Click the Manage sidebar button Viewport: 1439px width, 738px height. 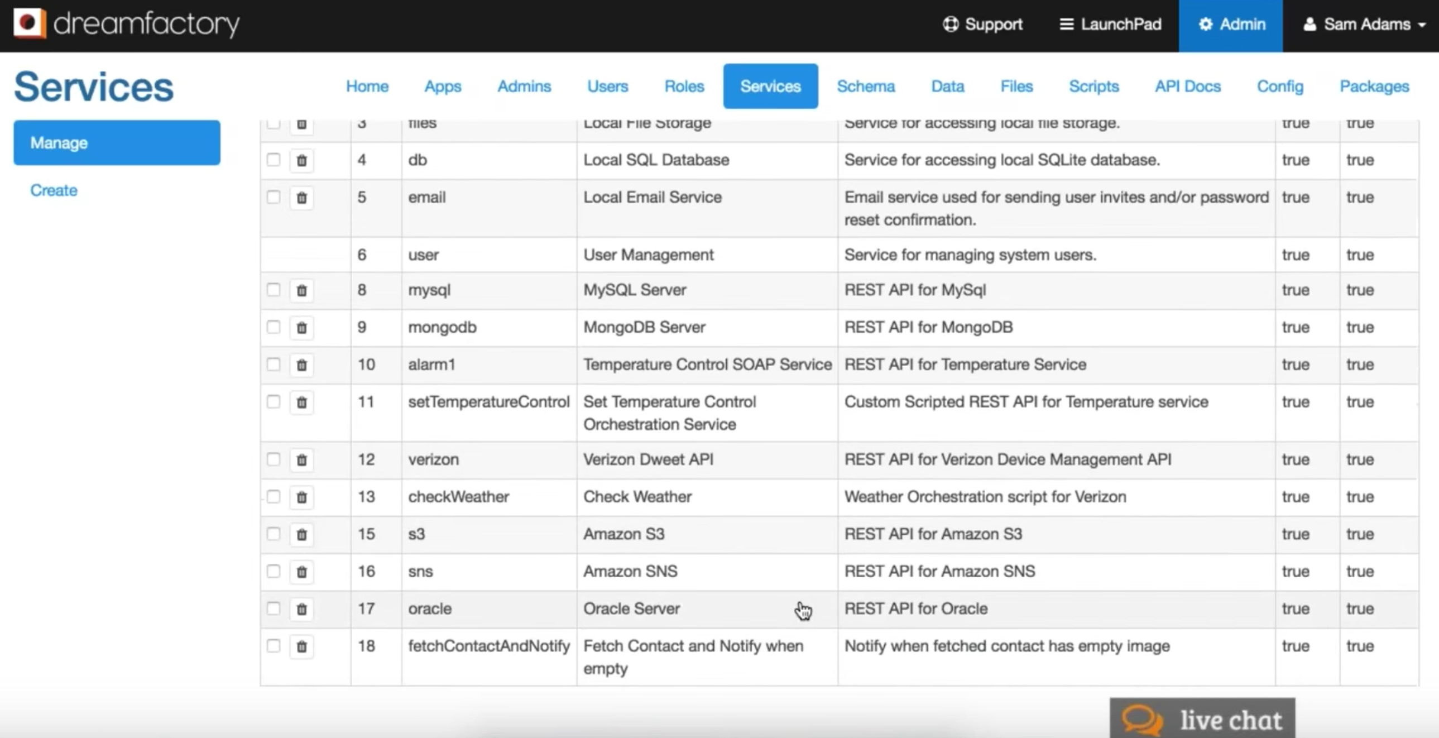[117, 143]
